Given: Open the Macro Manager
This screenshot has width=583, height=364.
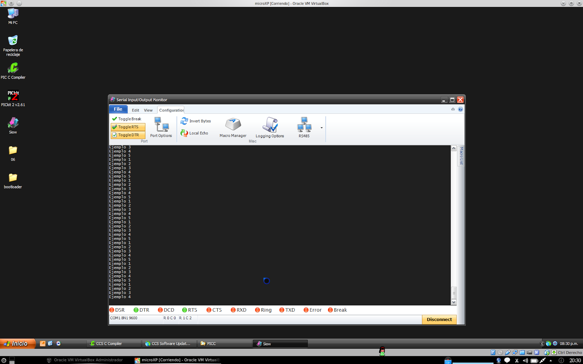Looking at the screenshot, I should point(233,127).
